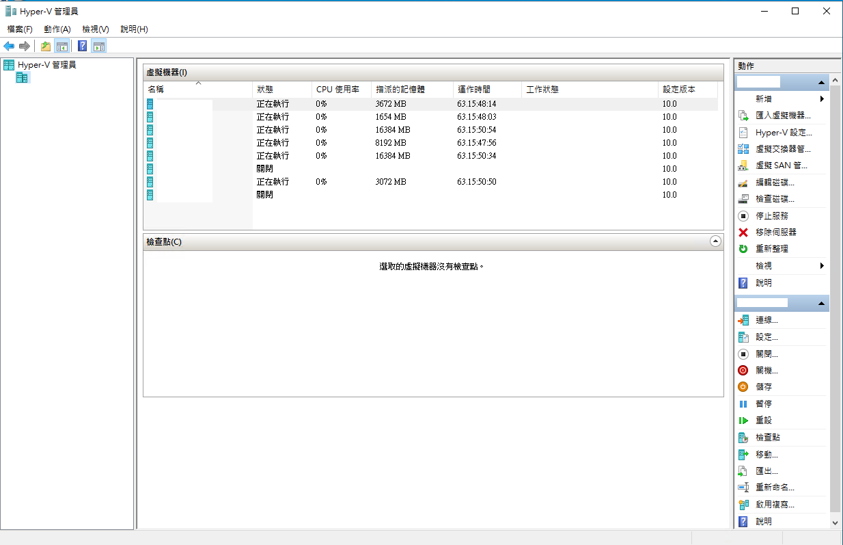
Task: Click the 匯入虛擬機器... import icon
Action: point(743,116)
